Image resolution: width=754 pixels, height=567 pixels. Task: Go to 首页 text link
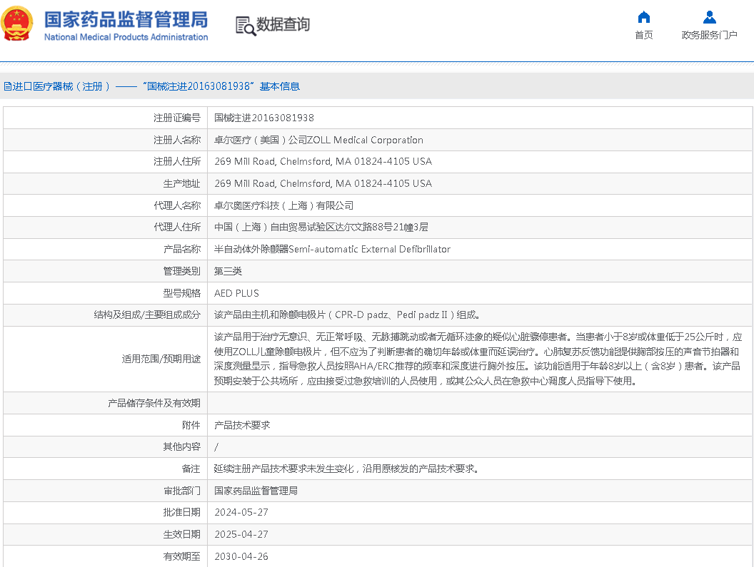coord(643,35)
